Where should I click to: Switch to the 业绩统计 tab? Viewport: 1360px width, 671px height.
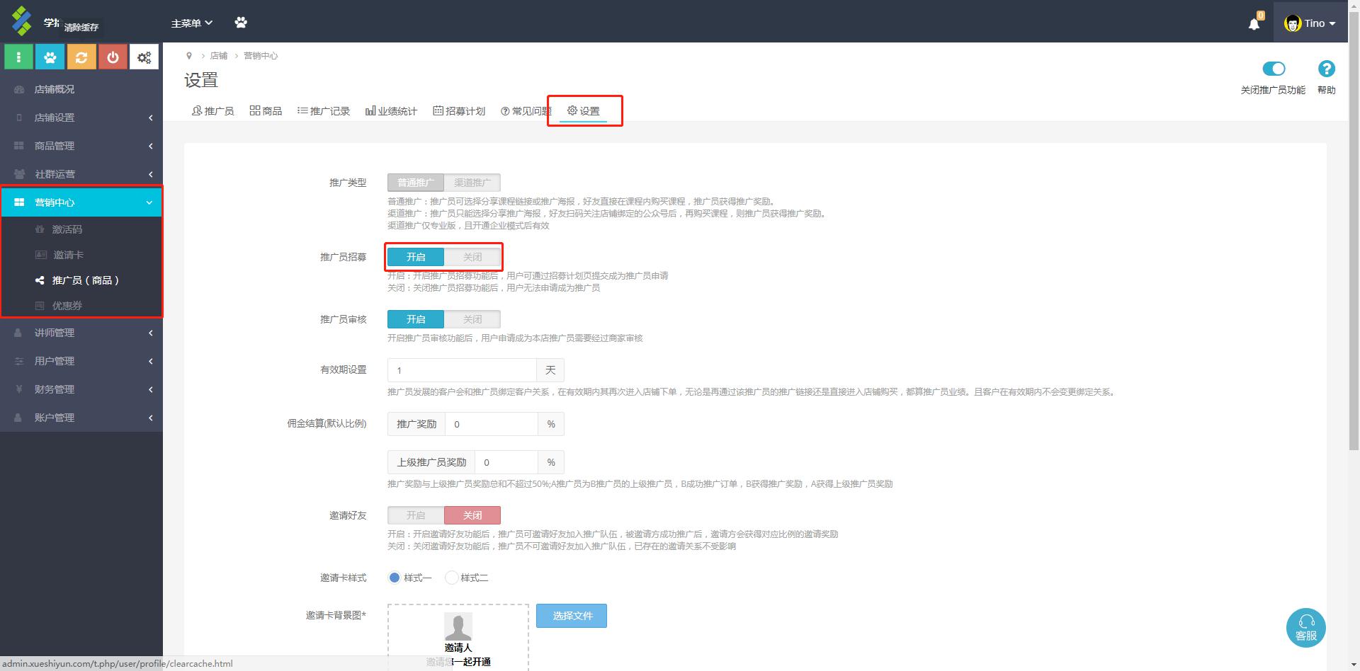click(x=391, y=111)
